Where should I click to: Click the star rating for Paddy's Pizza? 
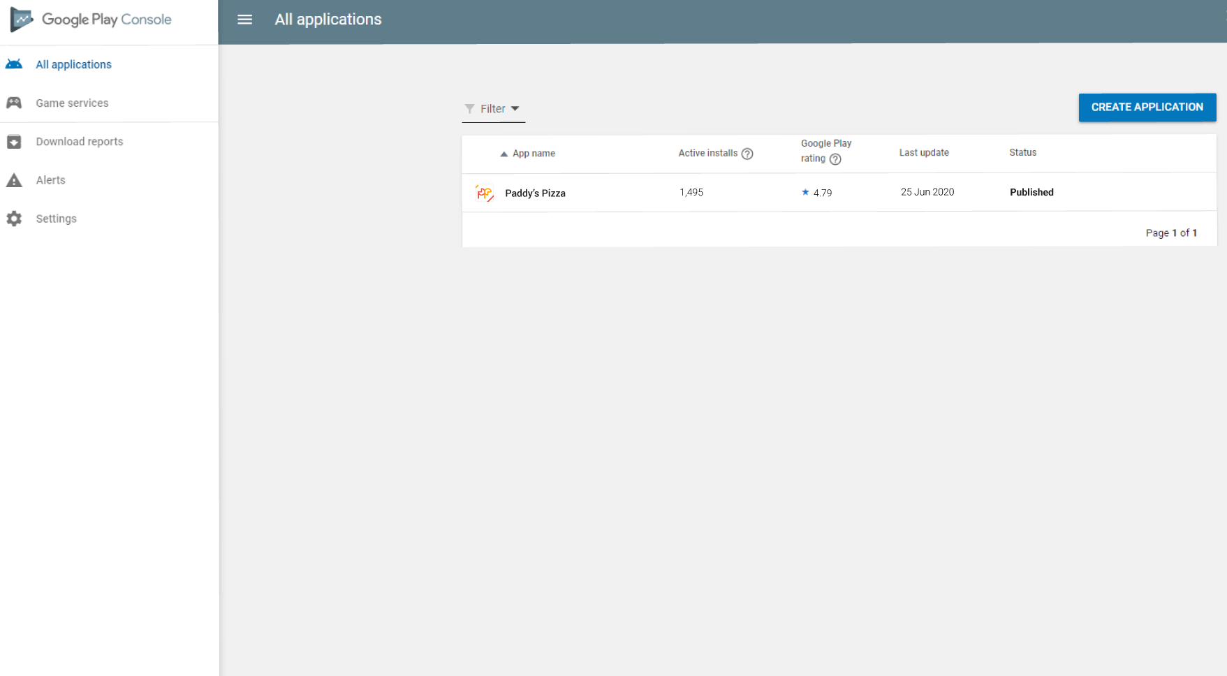point(805,192)
